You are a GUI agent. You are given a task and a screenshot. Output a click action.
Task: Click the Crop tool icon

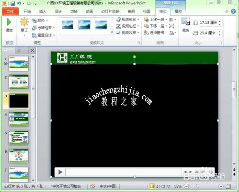click(x=186, y=22)
